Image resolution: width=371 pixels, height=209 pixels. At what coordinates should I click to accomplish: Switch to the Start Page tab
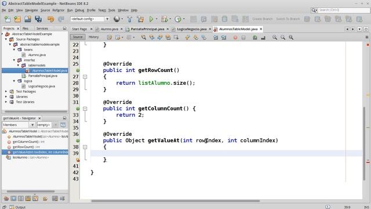click(x=79, y=29)
